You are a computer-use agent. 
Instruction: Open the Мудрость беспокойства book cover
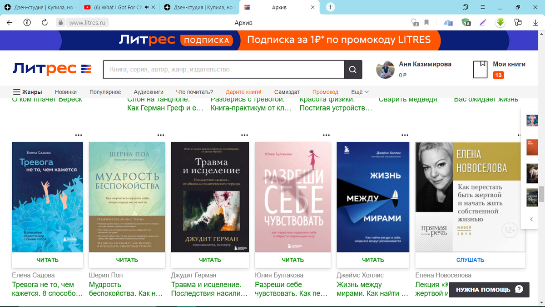pyautogui.click(x=127, y=197)
